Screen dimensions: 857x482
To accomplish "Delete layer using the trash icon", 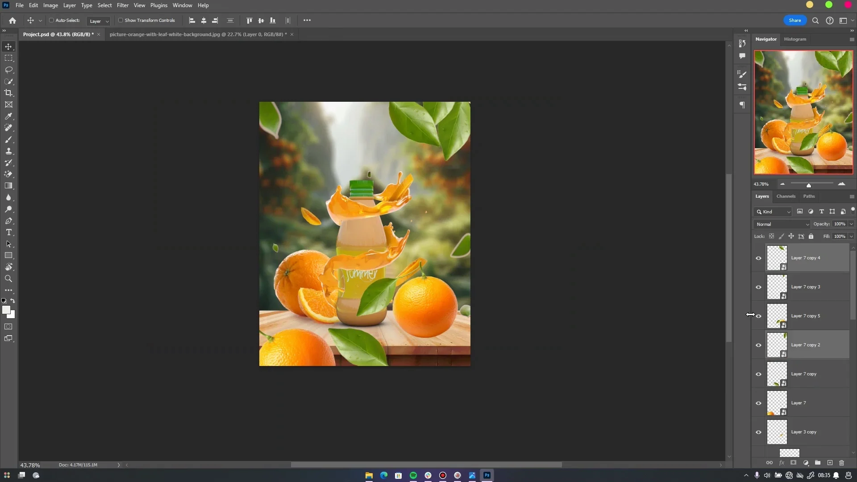I will coord(842,463).
